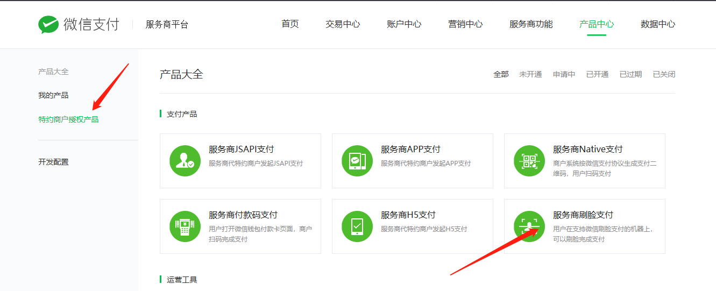Filter products by 申请中
The height and width of the screenshot is (291, 716).
[x=564, y=74]
